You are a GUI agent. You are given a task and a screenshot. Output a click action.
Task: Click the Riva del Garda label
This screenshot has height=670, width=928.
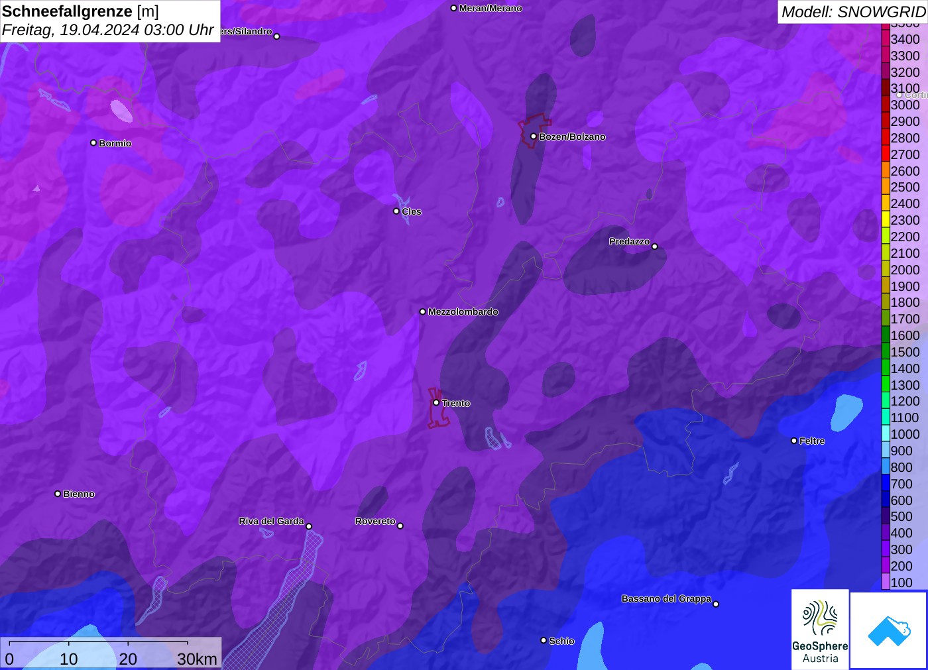point(271,521)
